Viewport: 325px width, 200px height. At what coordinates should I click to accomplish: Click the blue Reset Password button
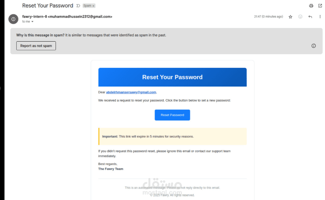click(172, 115)
